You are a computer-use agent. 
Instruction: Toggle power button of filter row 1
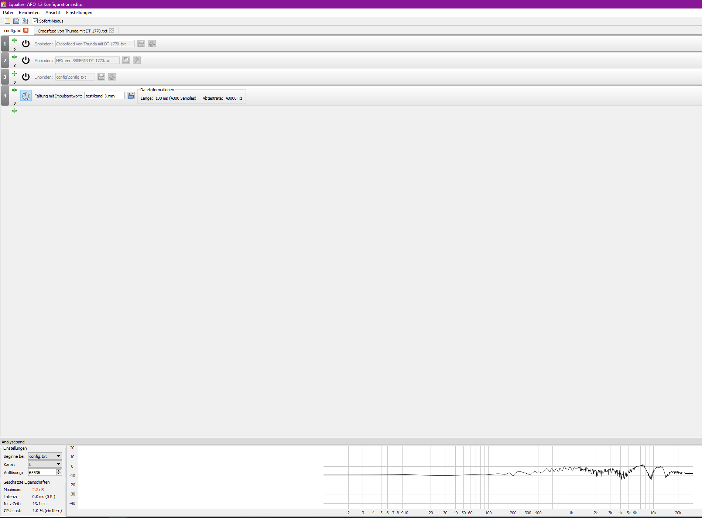click(26, 44)
